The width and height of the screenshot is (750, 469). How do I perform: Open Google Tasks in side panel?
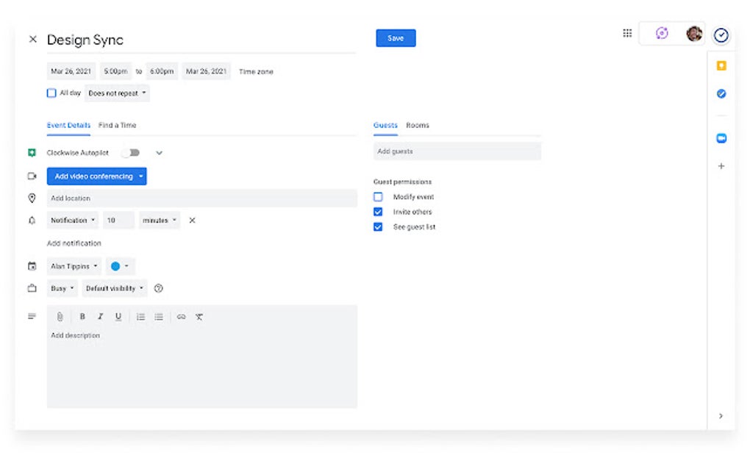click(721, 93)
